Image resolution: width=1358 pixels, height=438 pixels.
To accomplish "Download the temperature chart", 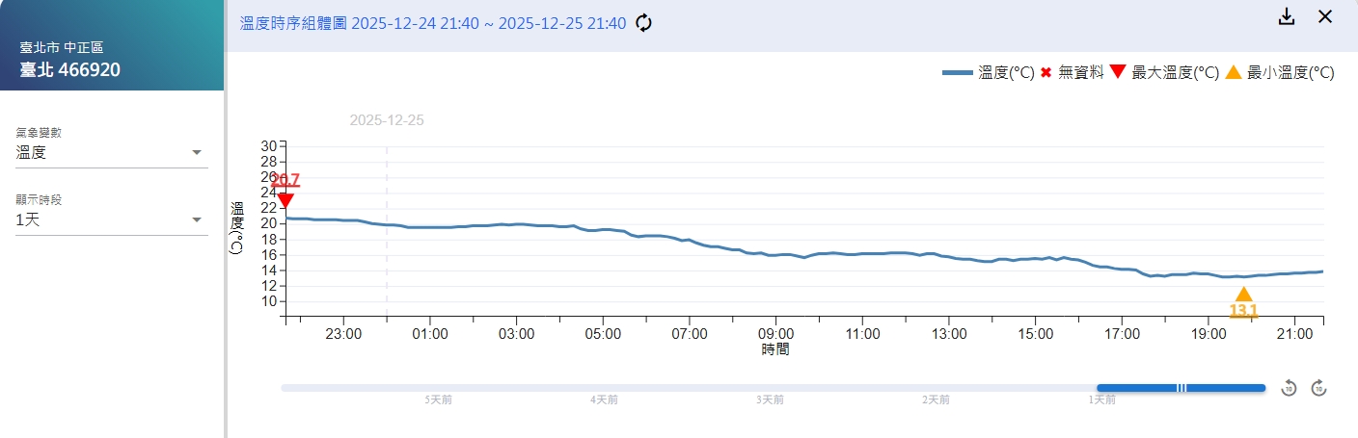I will click(x=1286, y=17).
